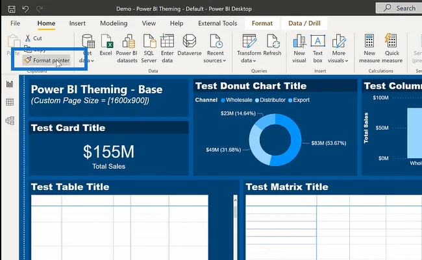The image size is (422, 260).
Task: Select the Test Matrix Title heading
Action: point(287,187)
